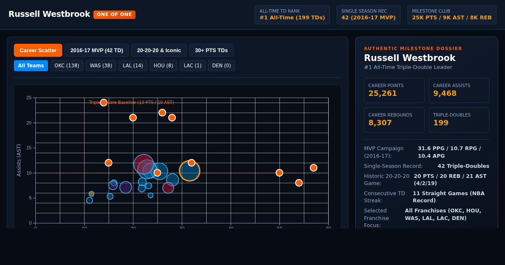Click the orange dot at 28 points, 21 assists

point(172,118)
